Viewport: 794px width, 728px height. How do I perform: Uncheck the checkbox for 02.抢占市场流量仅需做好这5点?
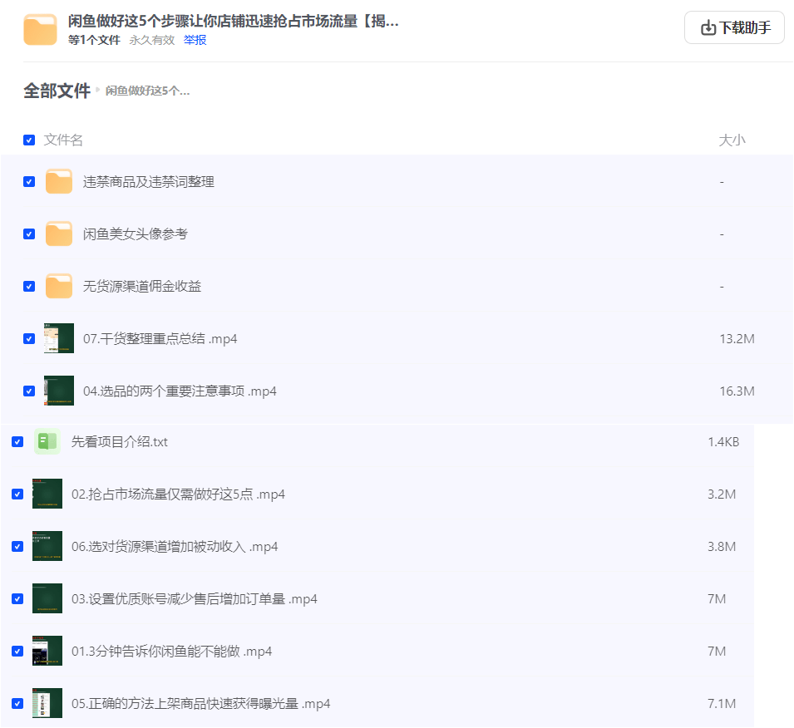[x=17, y=494]
